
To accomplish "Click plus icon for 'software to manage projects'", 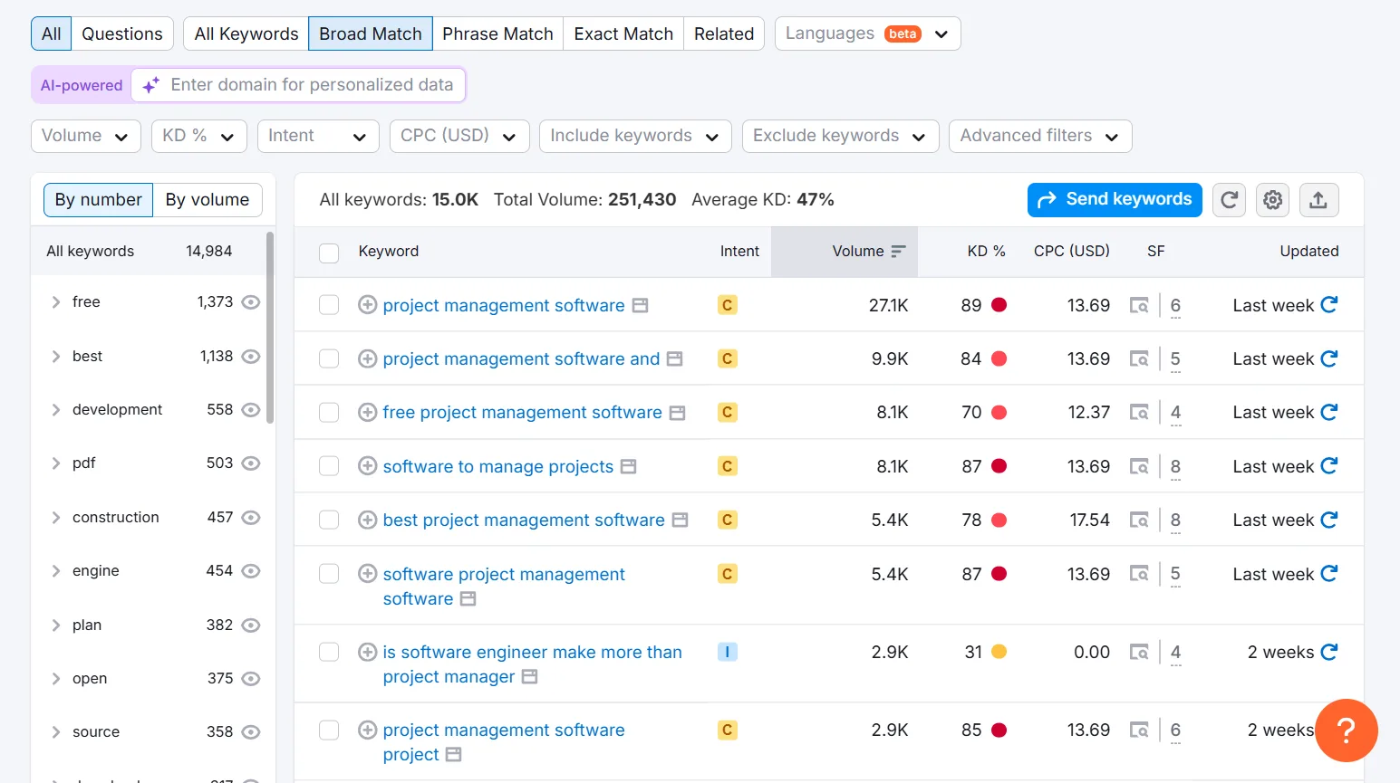I will pos(367,466).
